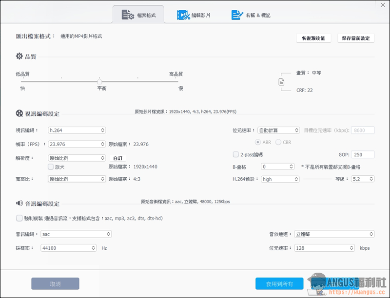Screen dimensions: 390x298
Task: Open the H.264預設 high dropdown
Action: click(280, 179)
